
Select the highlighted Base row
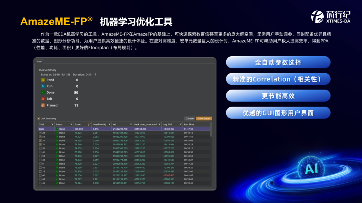(x=124, y=129)
